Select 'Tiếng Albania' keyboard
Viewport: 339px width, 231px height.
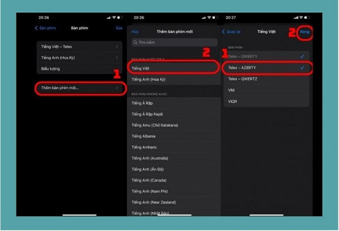coord(173,136)
